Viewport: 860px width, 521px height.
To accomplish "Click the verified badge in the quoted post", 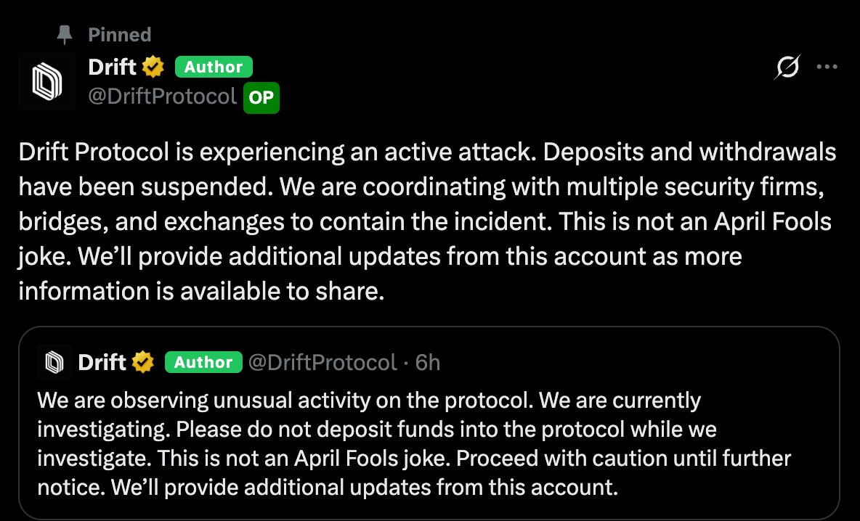I will click(x=142, y=361).
